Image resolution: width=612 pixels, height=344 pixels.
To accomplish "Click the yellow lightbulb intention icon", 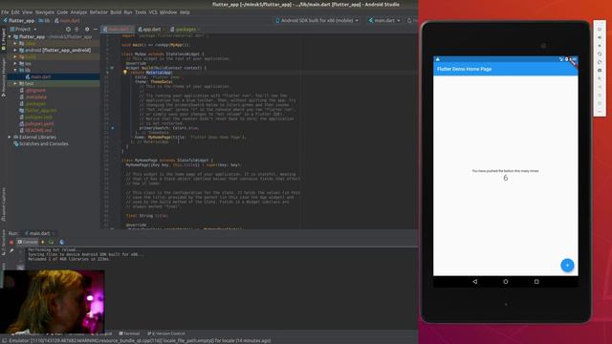I will (x=125, y=73).
